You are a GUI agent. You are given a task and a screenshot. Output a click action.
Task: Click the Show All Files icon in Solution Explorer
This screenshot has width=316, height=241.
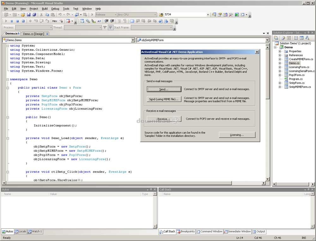click(283, 38)
